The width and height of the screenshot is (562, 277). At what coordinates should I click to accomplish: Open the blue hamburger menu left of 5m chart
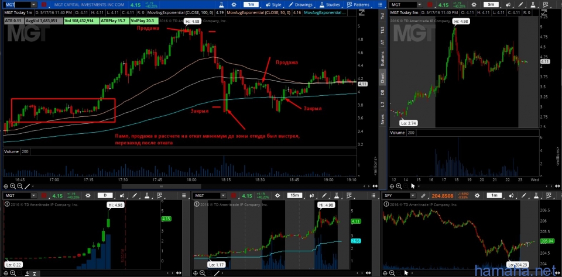click(x=381, y=5)
